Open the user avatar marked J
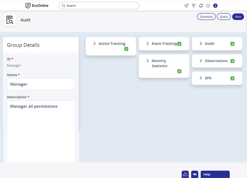The image size is (247, 178). (215, 5)
